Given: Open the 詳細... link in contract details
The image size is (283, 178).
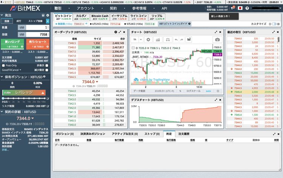Looking at the screenshot, I should coord(5,150).
